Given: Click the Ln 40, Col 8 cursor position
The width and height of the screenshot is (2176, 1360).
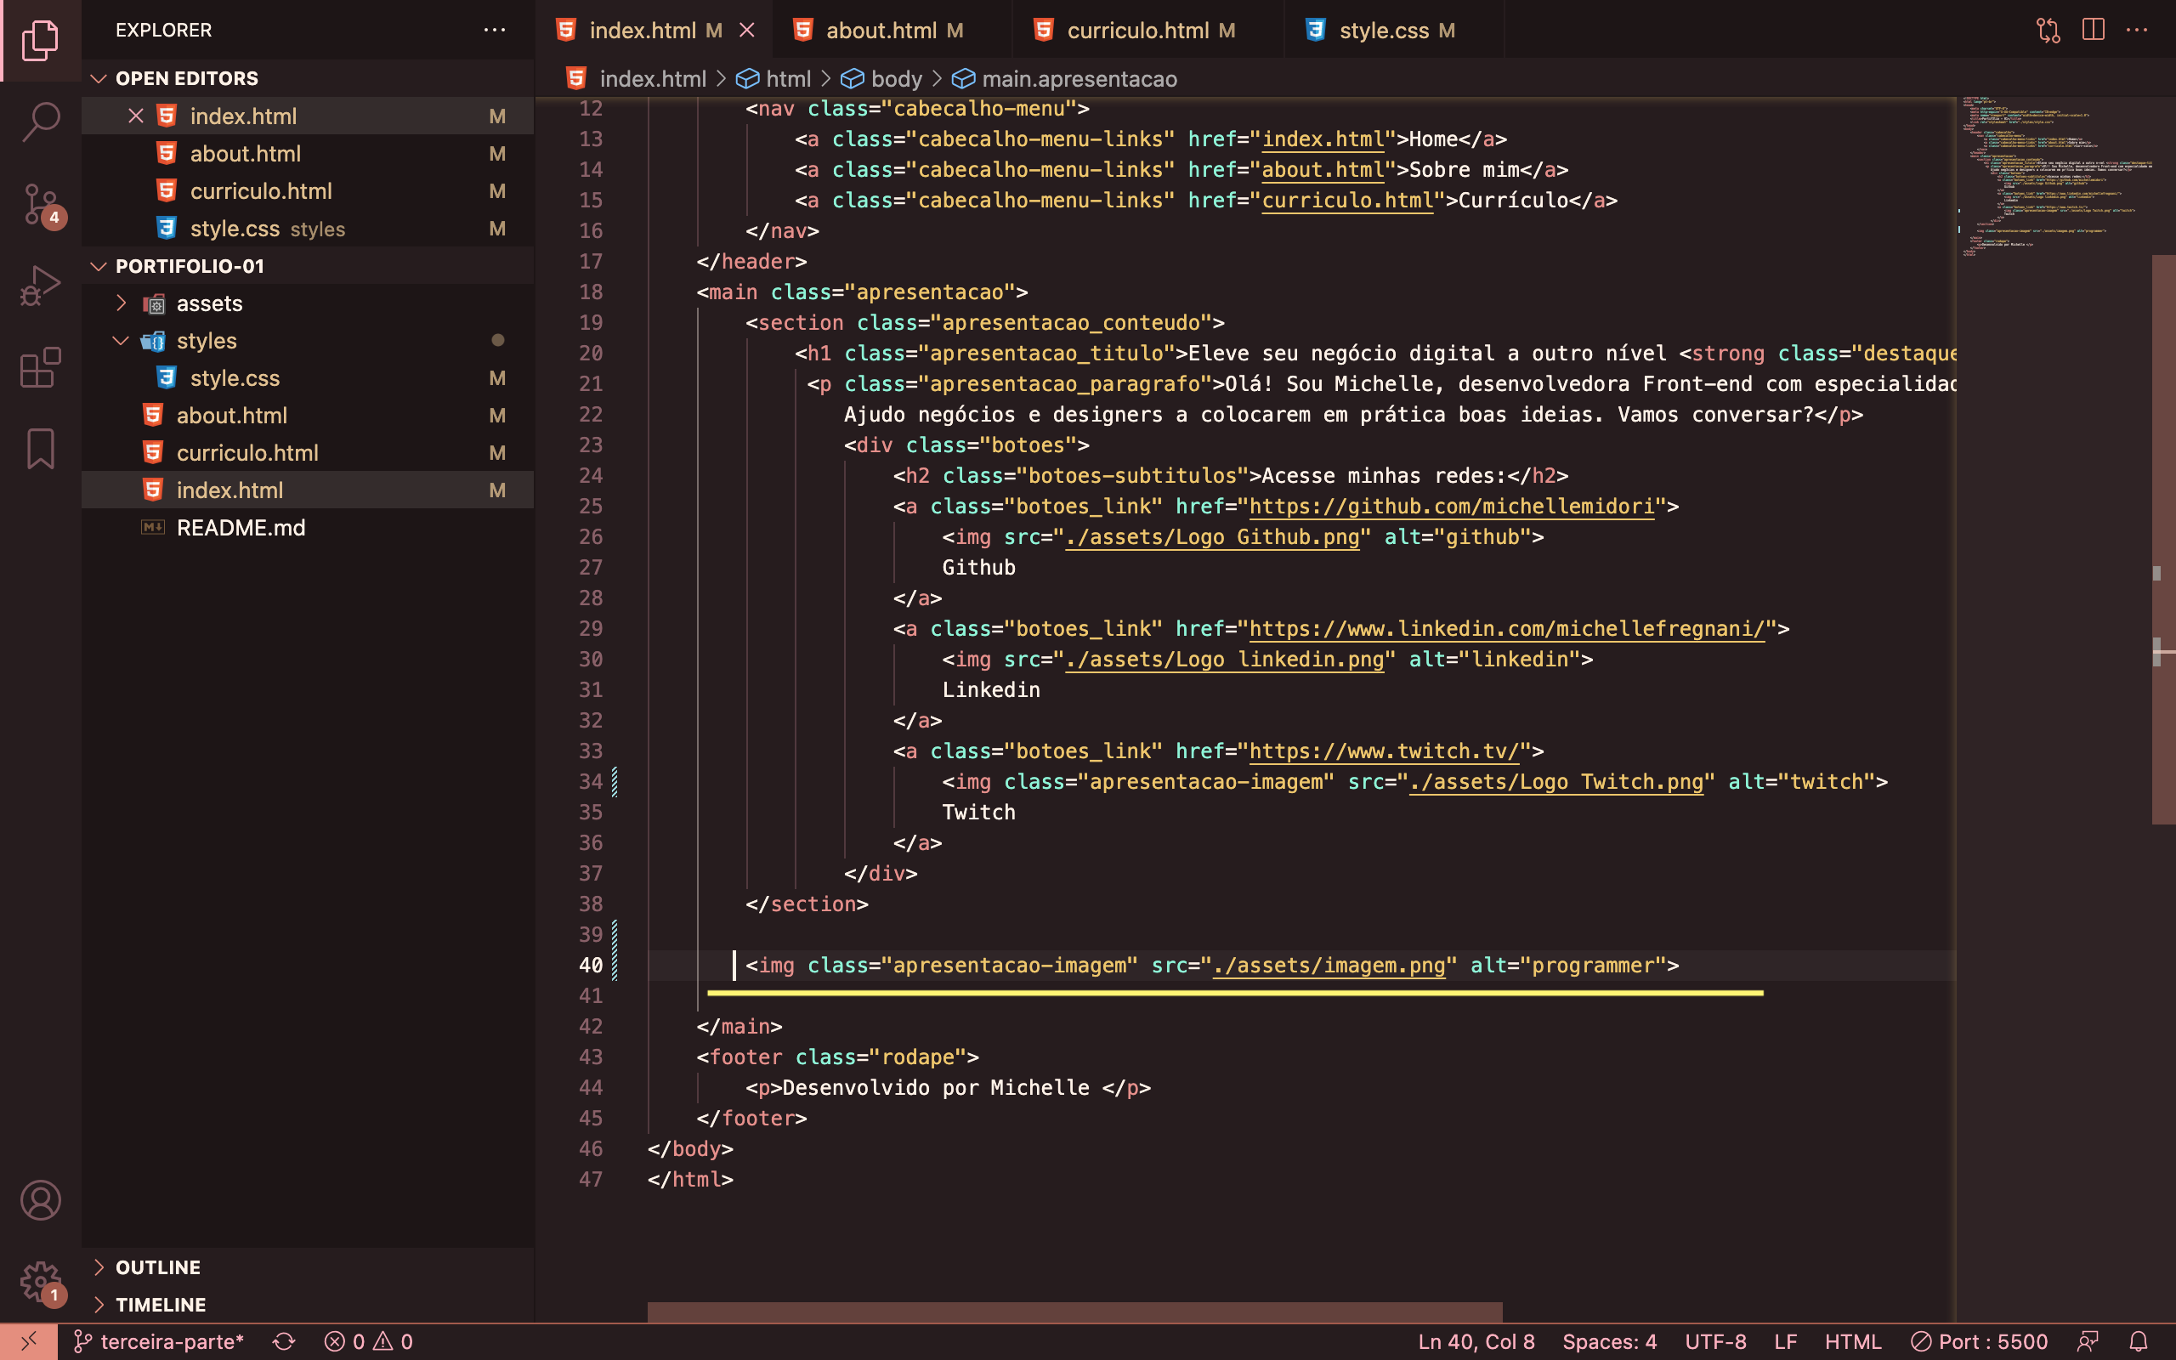Looking at the screenshot, I should coord(1476,1341).
